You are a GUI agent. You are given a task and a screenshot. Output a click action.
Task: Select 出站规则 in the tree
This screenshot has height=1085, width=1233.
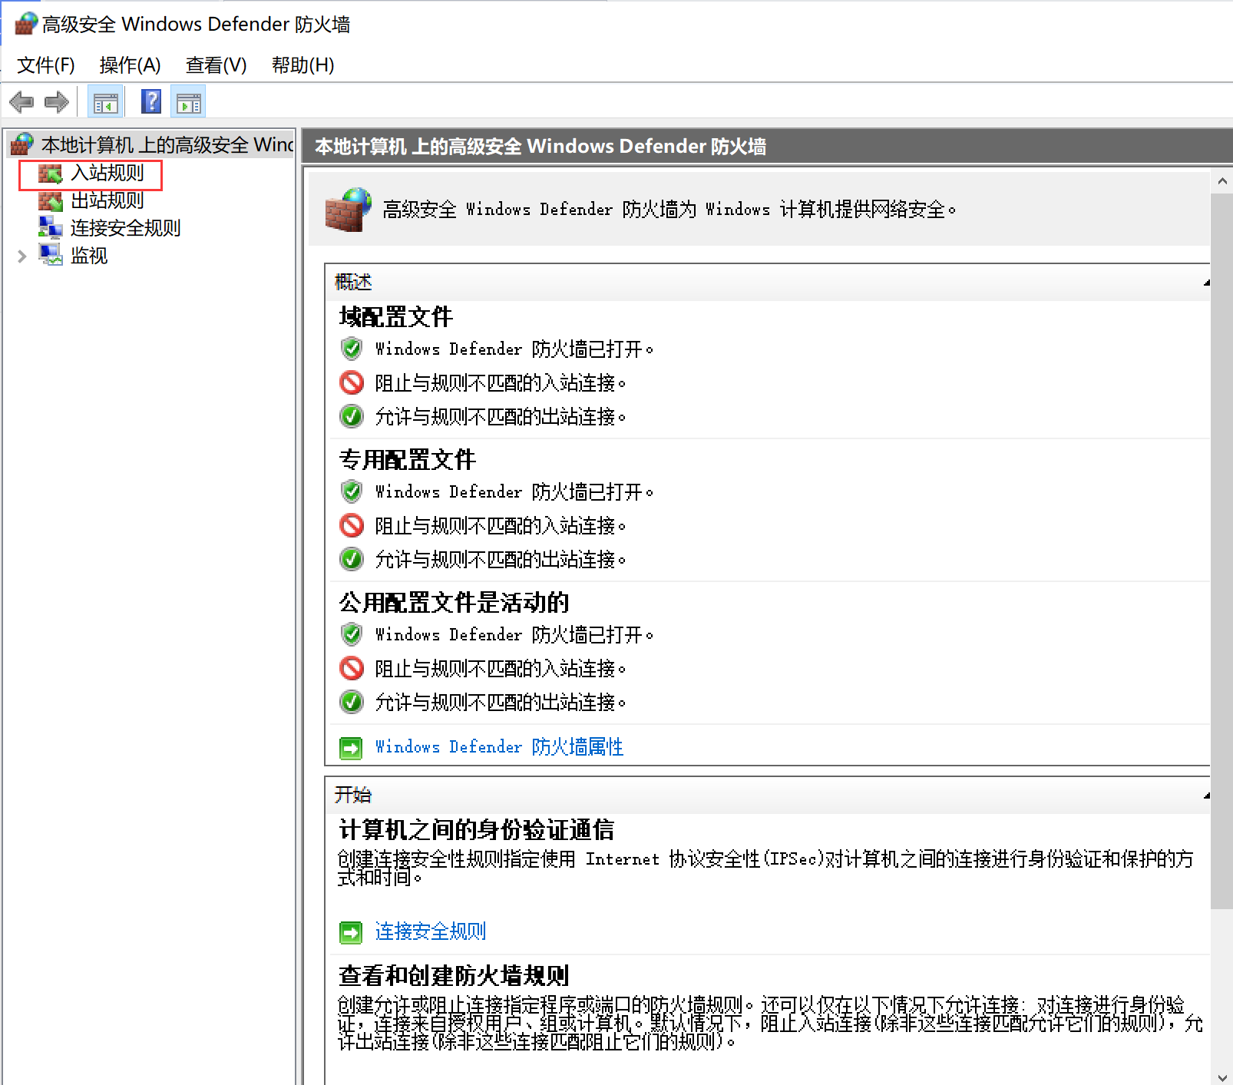[x=107, y=201]
